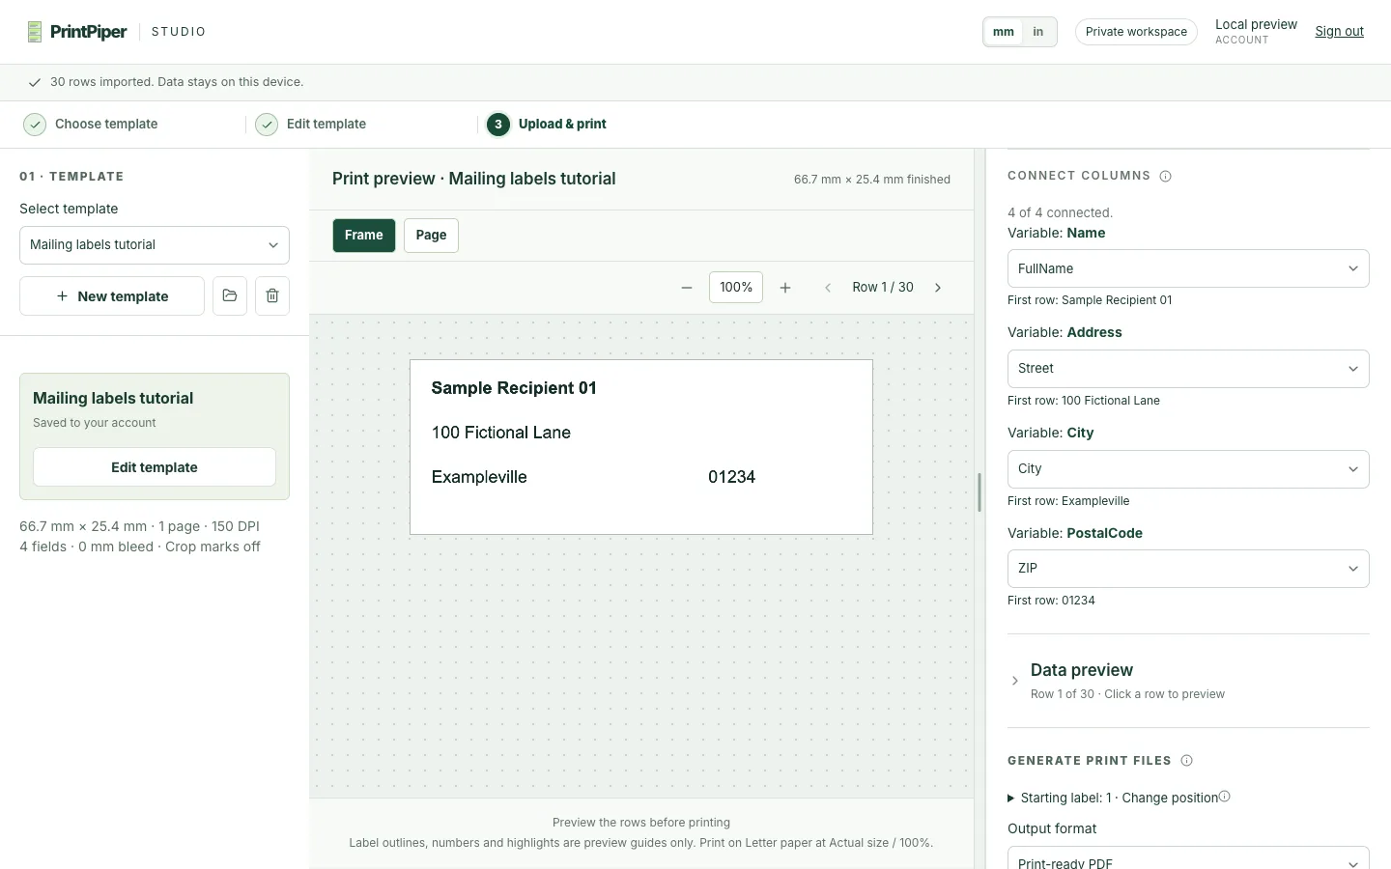Switch units to inches
This screenshot has width=1391, height=869.
(x=1038, y=32)
